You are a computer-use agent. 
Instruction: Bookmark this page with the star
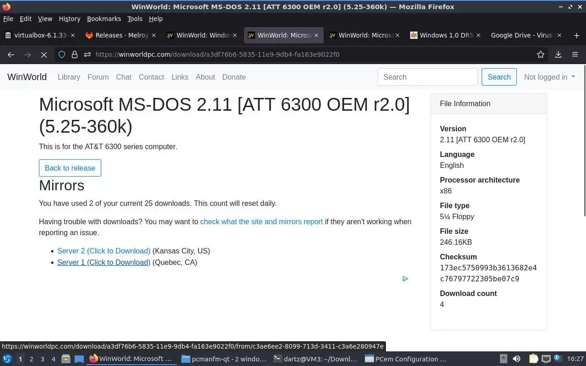point(541,54)
